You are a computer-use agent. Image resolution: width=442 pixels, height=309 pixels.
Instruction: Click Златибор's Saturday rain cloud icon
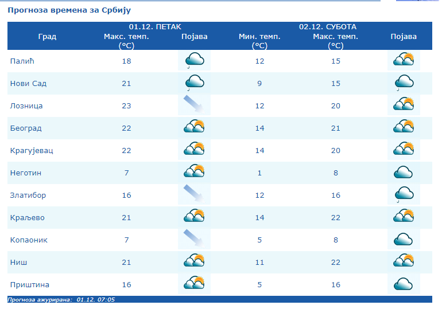(x=404, y=195)
